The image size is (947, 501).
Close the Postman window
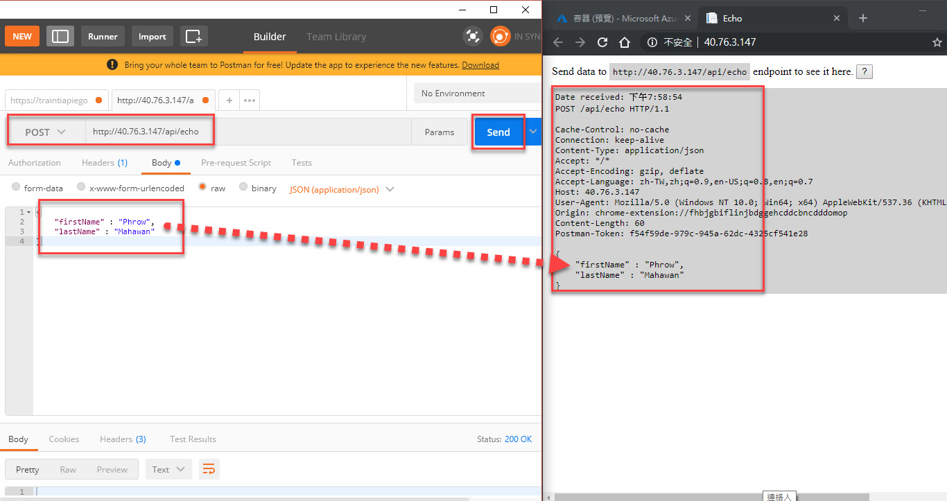525,9
